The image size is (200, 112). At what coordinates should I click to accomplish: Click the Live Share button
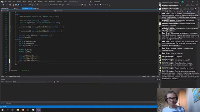(x=190, y=5)
